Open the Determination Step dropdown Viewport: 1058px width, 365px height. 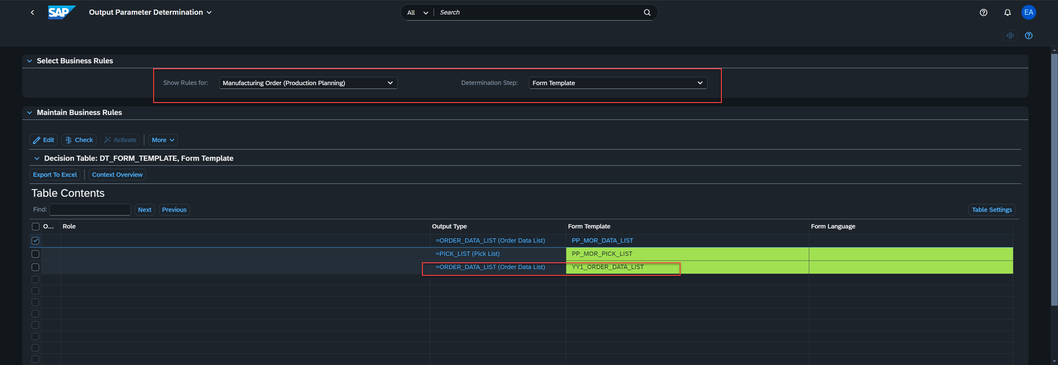point(618,83)
